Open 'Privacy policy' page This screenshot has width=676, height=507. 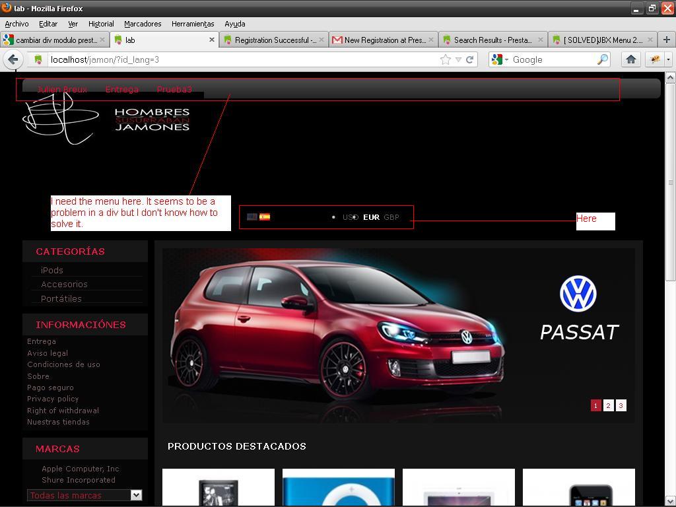tap(53, 399)
